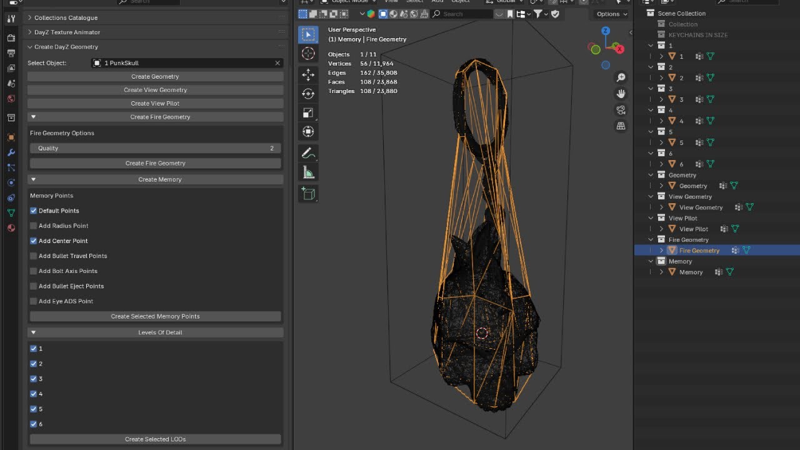Select the Memory object in outliner
The height and width of the screenshot is (450, 800).
coord(691,272)
